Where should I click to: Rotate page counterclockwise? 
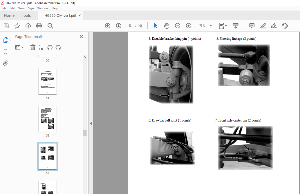50,47
